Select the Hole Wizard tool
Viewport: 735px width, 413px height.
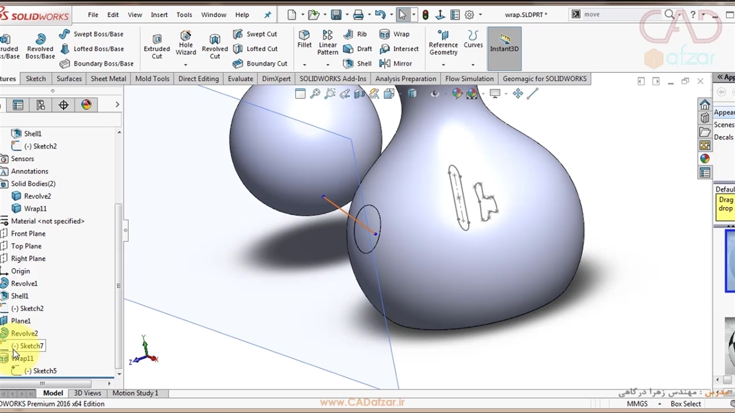pyautogui.click(x=185, y=45)
